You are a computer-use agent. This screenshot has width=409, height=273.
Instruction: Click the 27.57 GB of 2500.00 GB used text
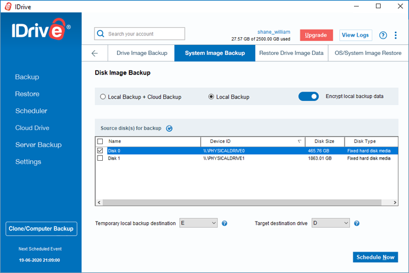(x=261, y=39)
